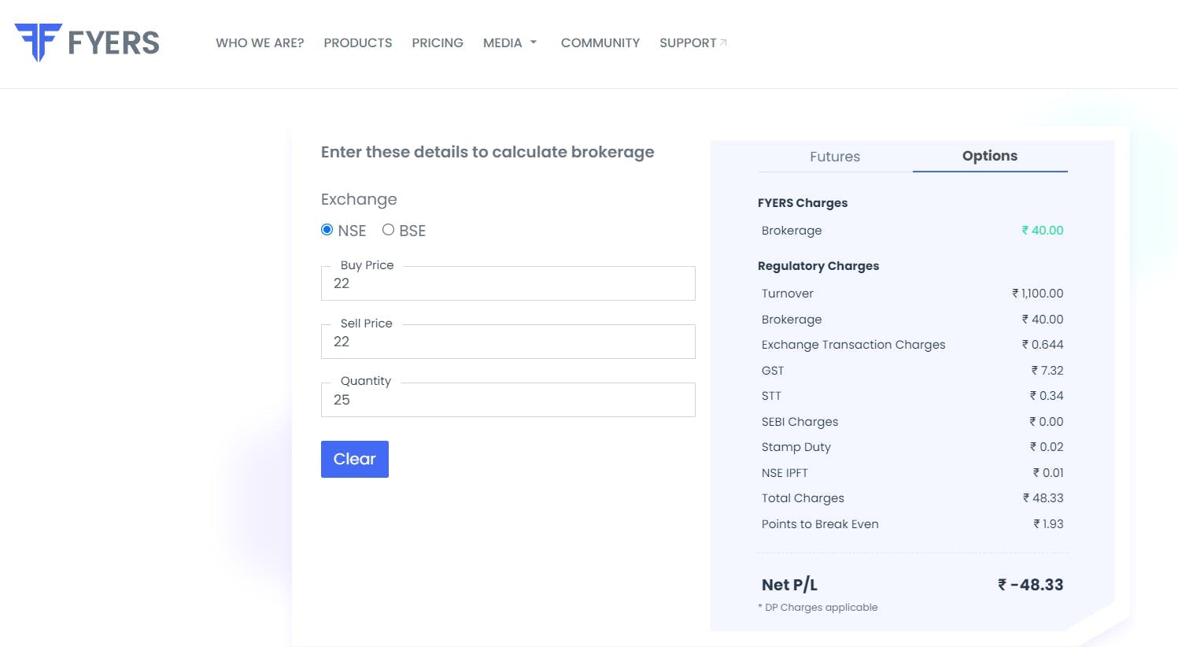Image resolution: width=1178 pixels, height=647 pixels.
Task: Click the green brokerage amount ₹40.00
Action: (x=1042, y=231)
